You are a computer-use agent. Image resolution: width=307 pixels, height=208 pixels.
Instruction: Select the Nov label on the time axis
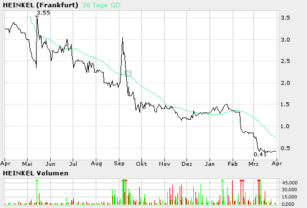pyautogui.click(x=164, y=164)
